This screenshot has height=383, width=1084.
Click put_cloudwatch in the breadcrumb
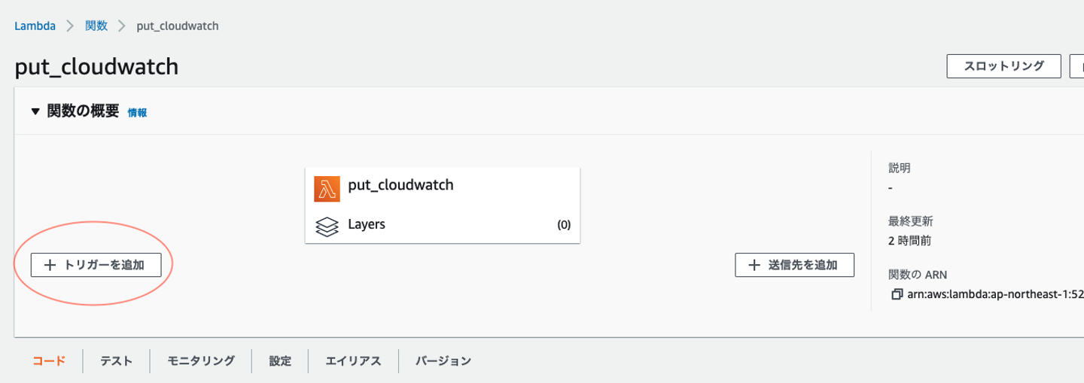pyautogui.click(x=177, y=26)
